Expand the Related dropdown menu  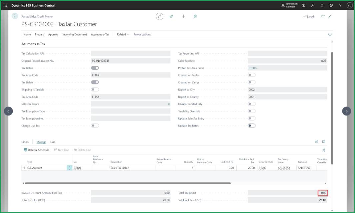click(x=123, y=34)
